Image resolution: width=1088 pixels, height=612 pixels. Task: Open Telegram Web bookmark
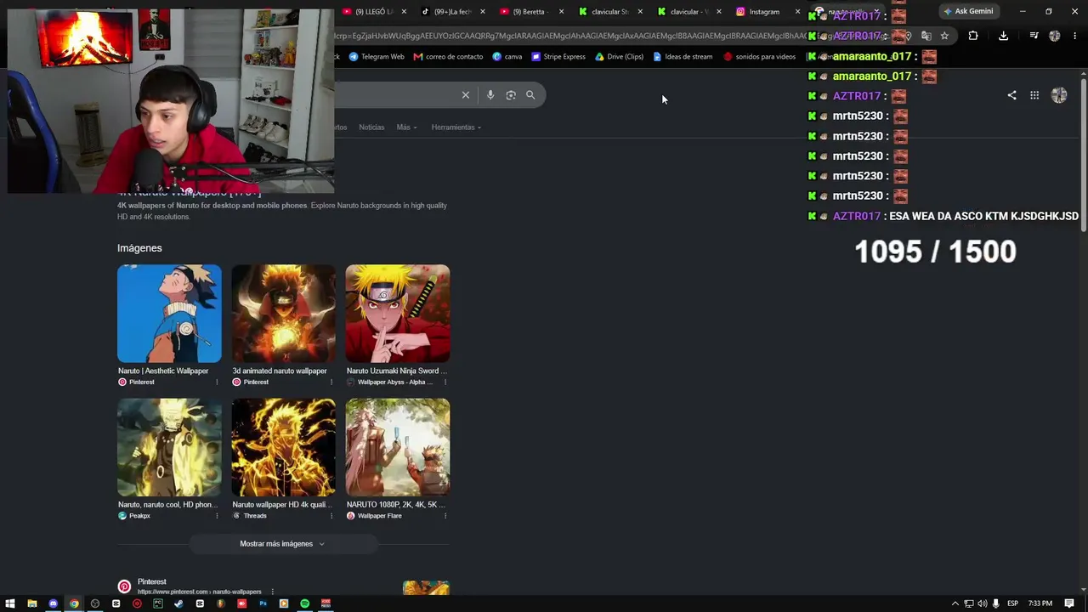(377, 57)
